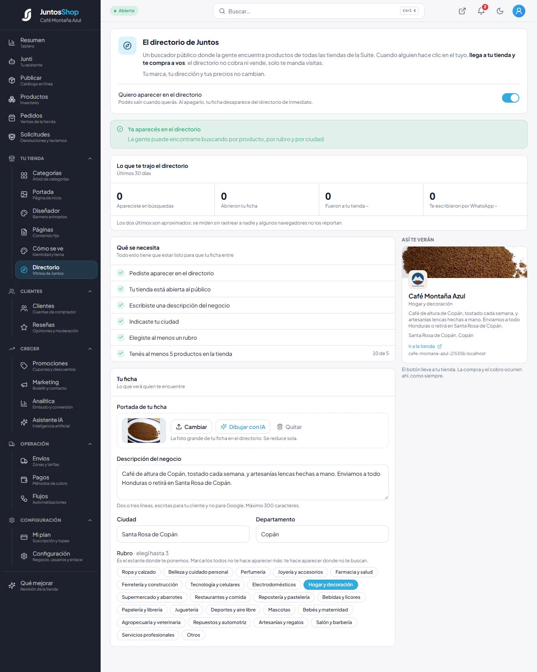Switch to dark mode with moon icon
Screen dimensions: 537x672
pos(500,11)
